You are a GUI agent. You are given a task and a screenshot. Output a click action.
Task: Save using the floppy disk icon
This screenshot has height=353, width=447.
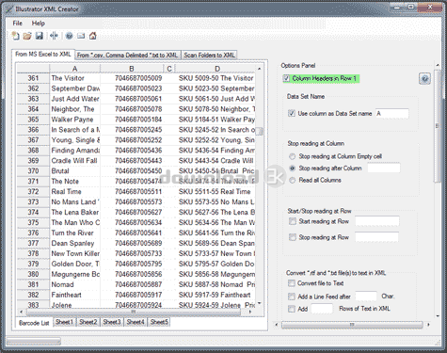[x=40, y=36]
